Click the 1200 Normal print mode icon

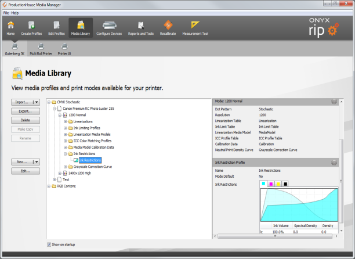coord(65,115)
